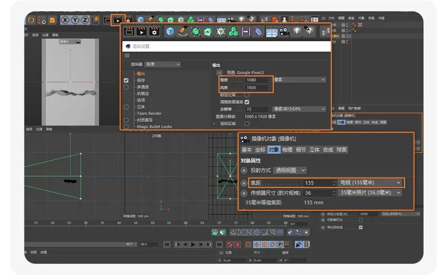Viewport: 447px width, 275px height.
Task: Switch to the 物理 camera tab
Action: pos(287,149)
